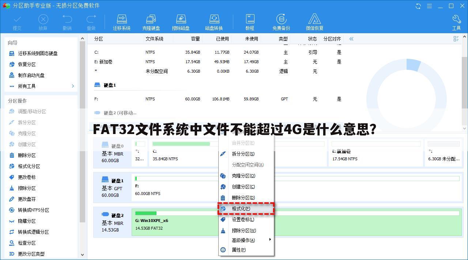Screen dimensions: 468x260
Task: Open the 磁盘转换 disk convert tool
Action: [214, 23]
